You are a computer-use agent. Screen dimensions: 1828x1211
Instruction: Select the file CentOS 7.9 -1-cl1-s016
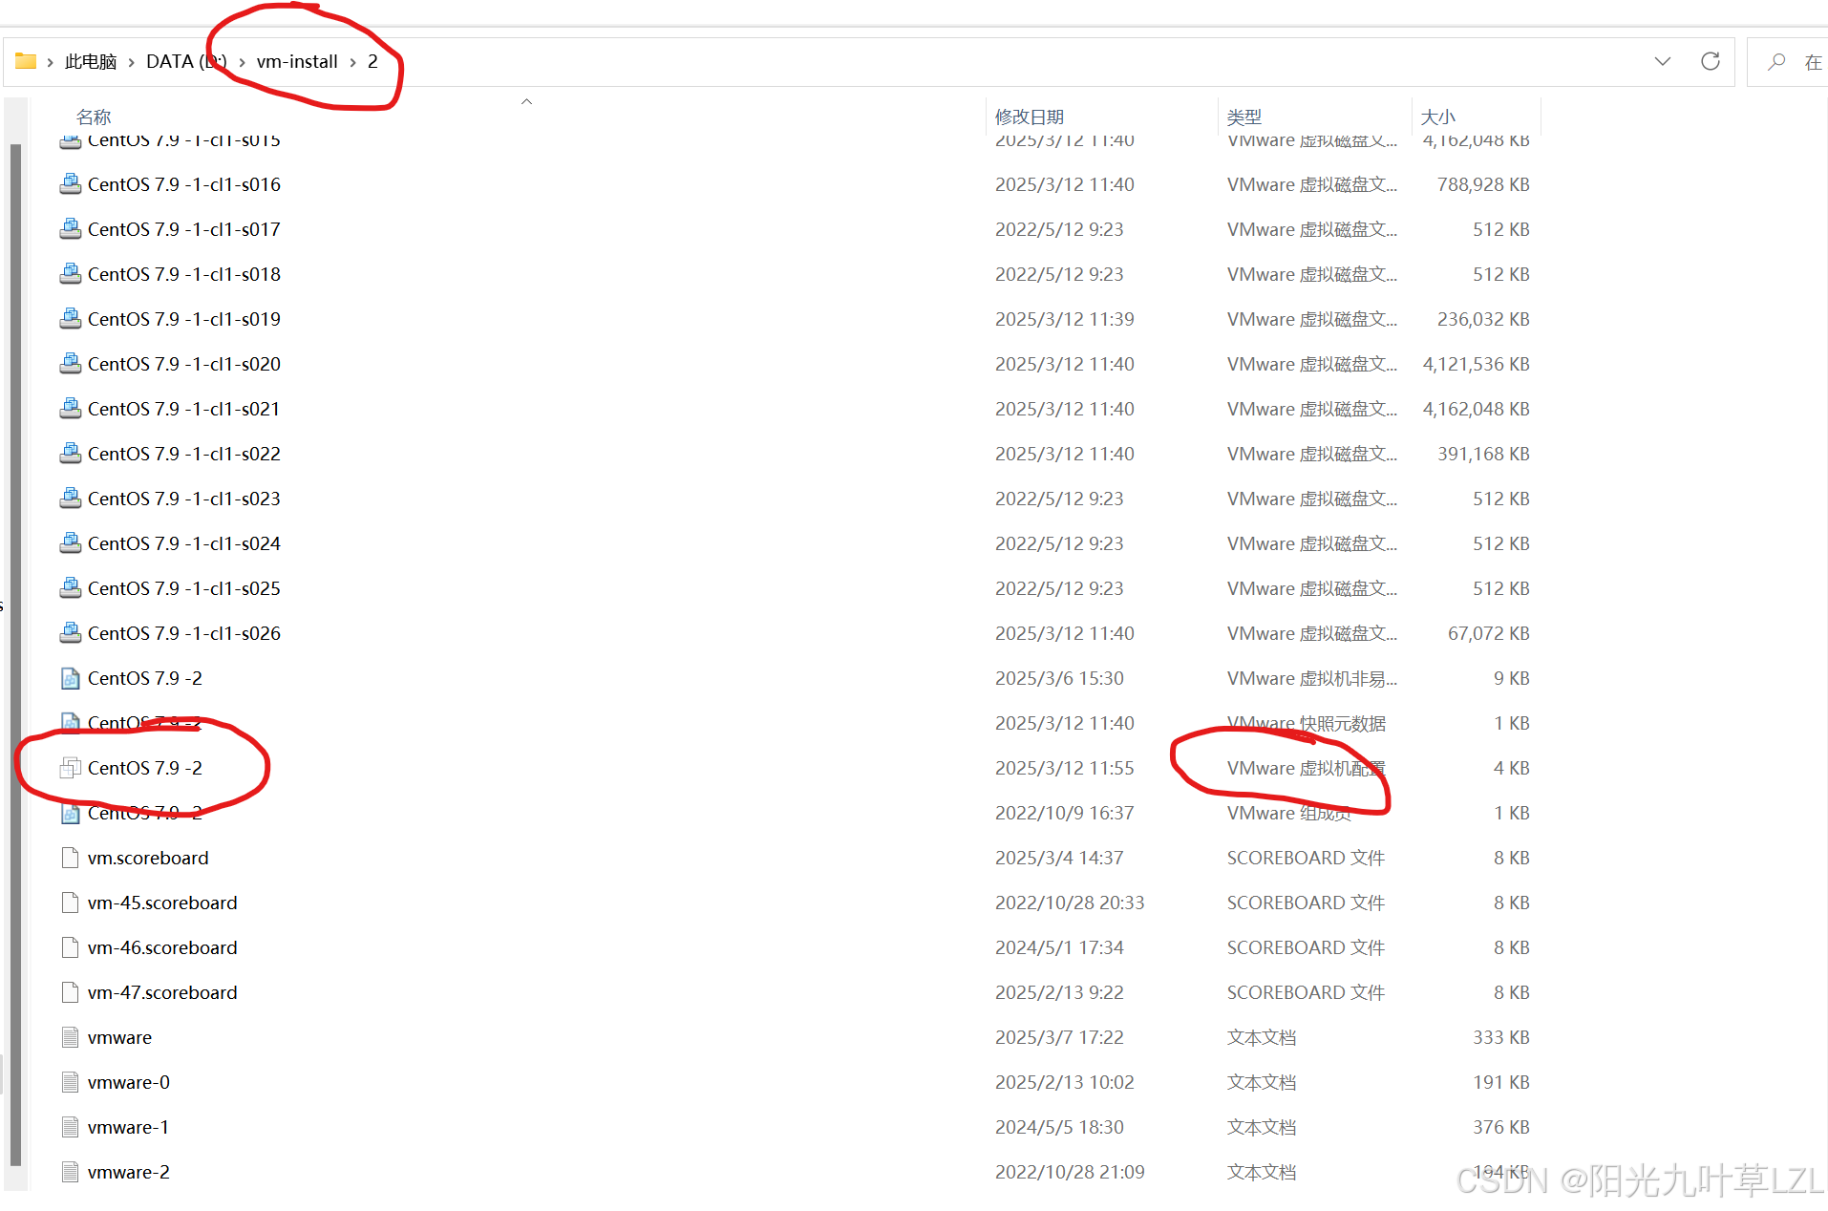[x=184, y=184]
